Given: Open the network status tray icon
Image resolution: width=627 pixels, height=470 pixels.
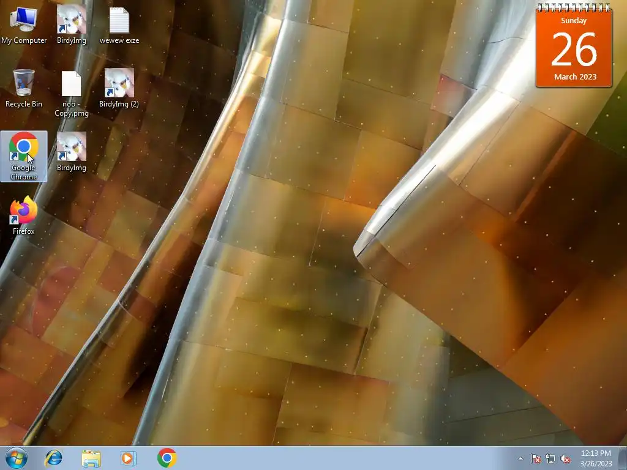Looking at the screenshot, I should coord(550,458).
